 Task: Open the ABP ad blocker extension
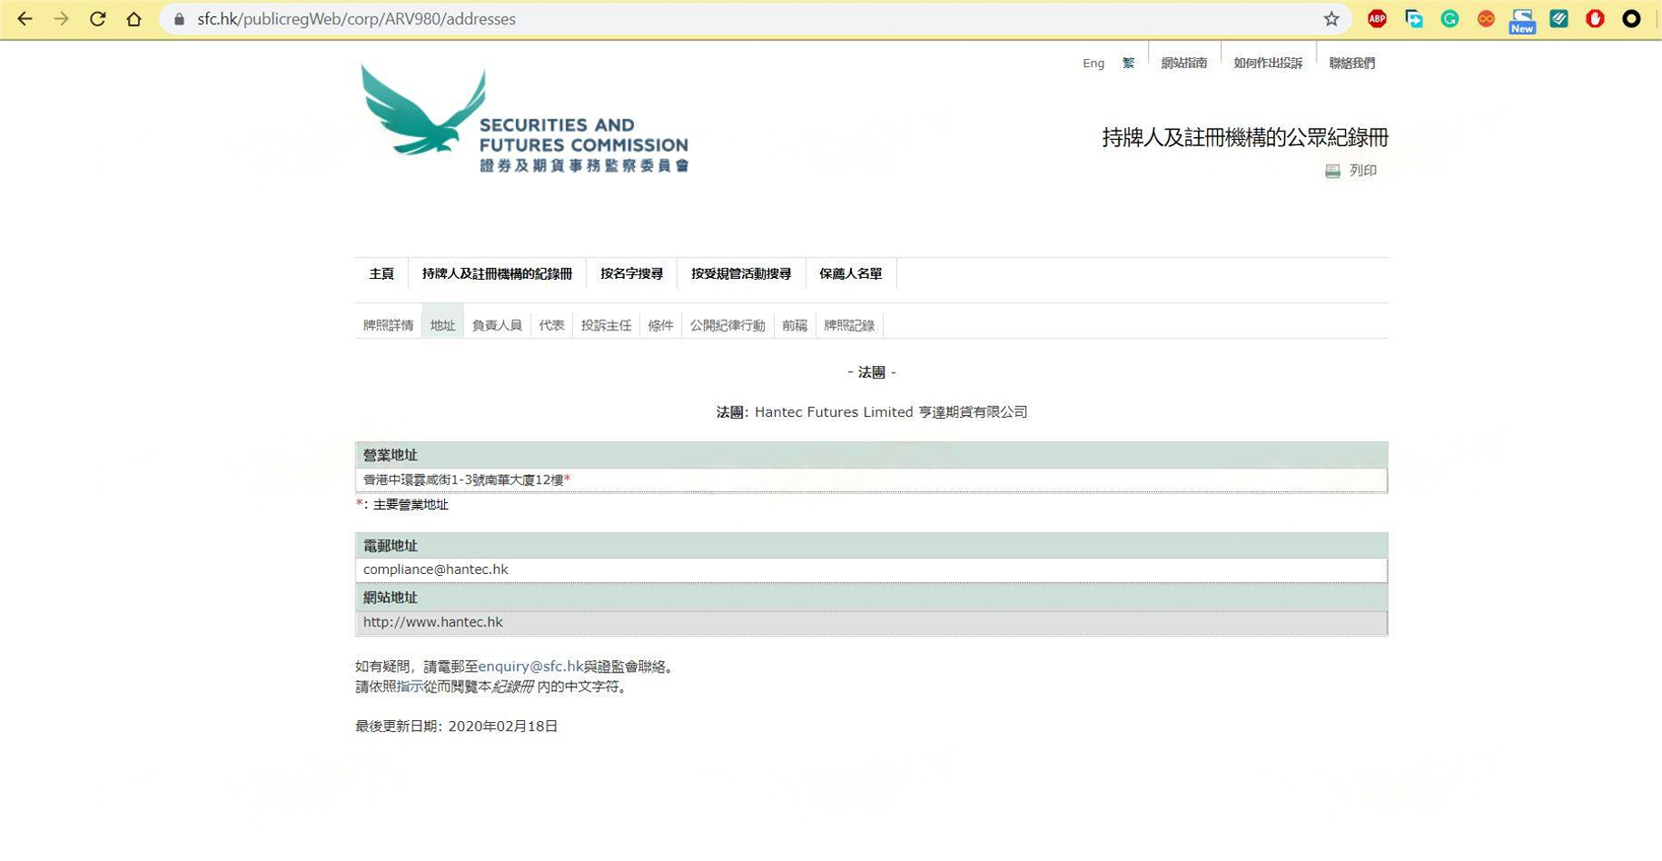[x=1377, y=18]
